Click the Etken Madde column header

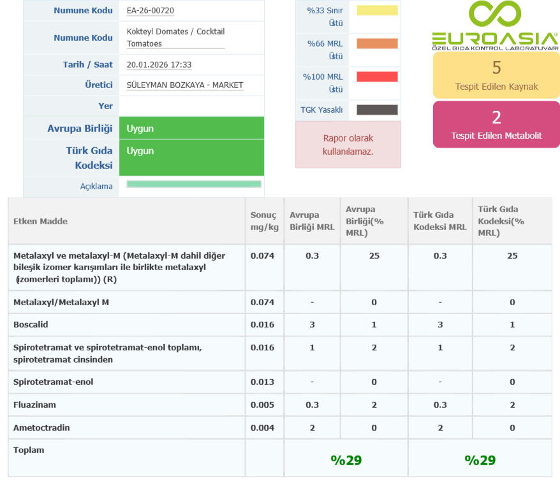pyautogui.click(x=41, y=221)
